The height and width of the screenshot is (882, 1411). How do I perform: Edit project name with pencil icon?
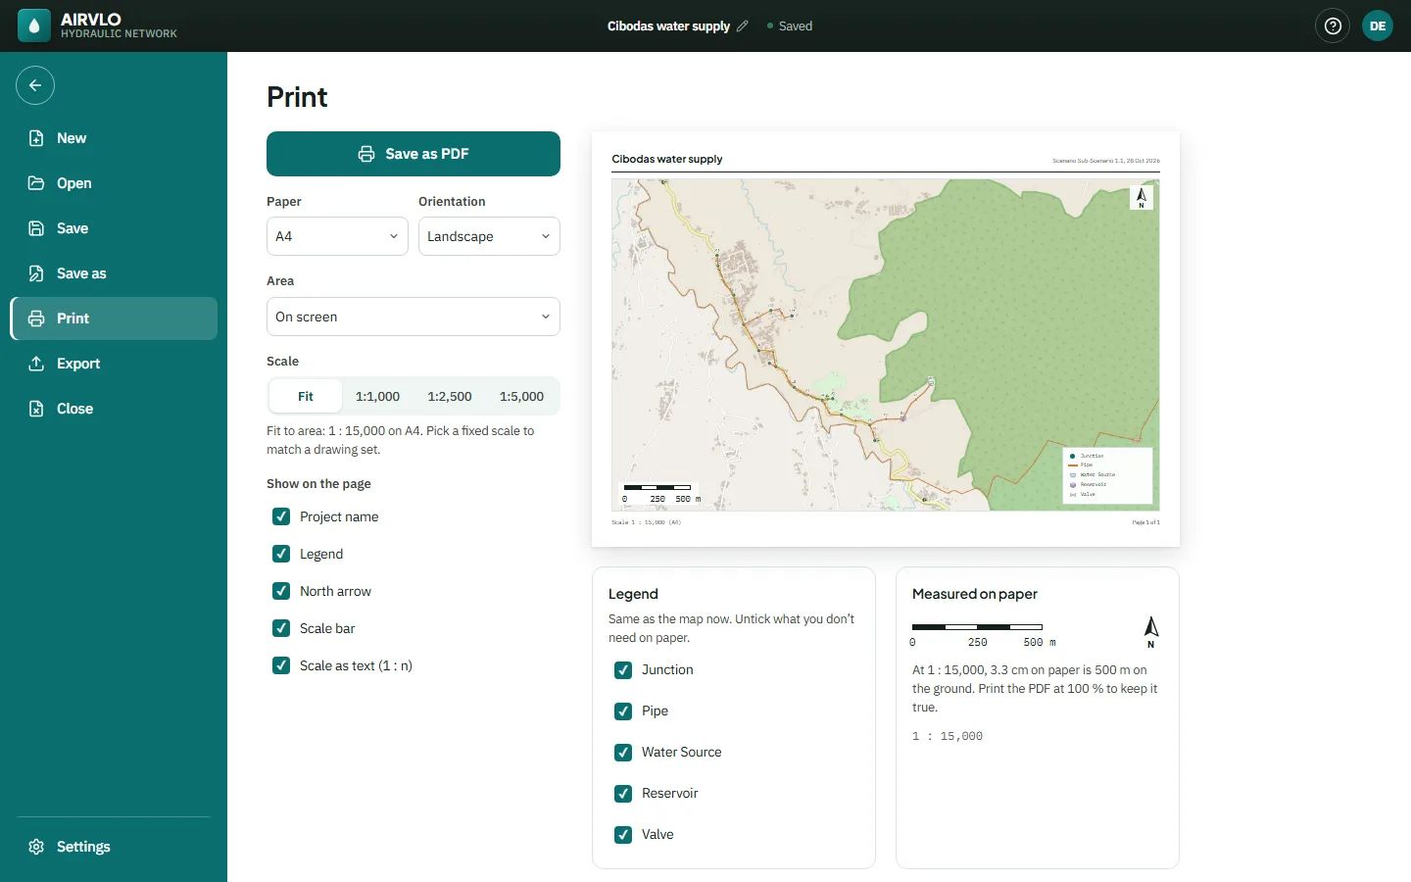tap(743, 26)
